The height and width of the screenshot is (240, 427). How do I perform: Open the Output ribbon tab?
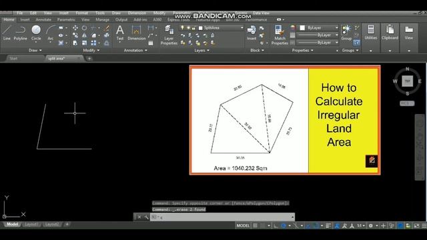tap(121, 19)
